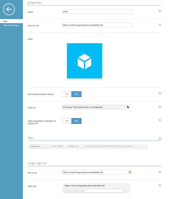Click the keys section help icon
The height and width of the screenshot is (199, 179).
[160, 139]
